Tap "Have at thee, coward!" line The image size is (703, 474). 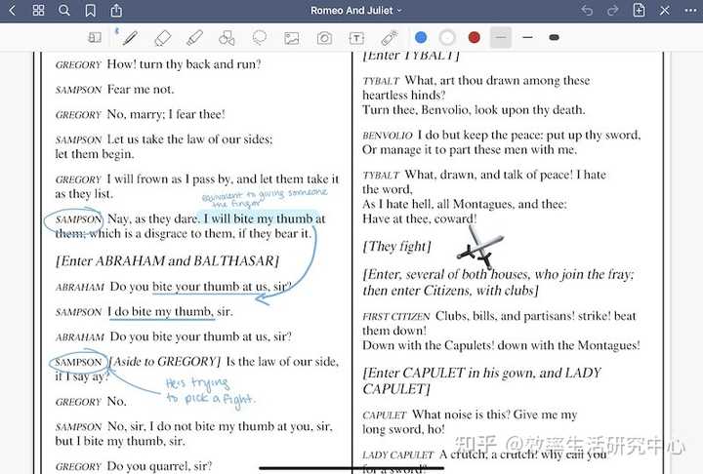(x=420, y=219)
